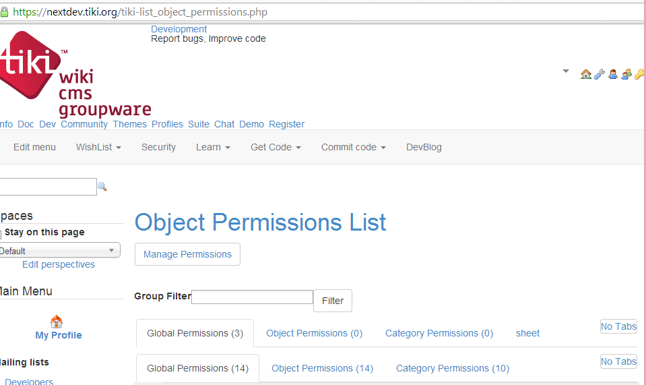This screenshot has height=385, width=646.
Task: Open groups admin via two-people icon
Action: 626,74
